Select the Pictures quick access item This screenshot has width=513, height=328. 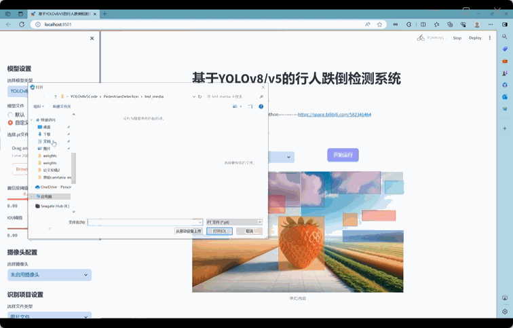point(47,149)
